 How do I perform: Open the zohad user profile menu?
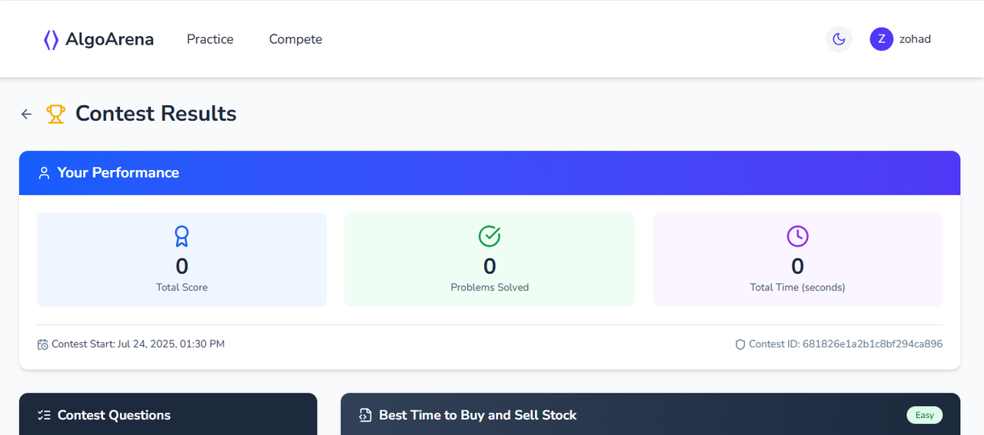coord(900,39)
